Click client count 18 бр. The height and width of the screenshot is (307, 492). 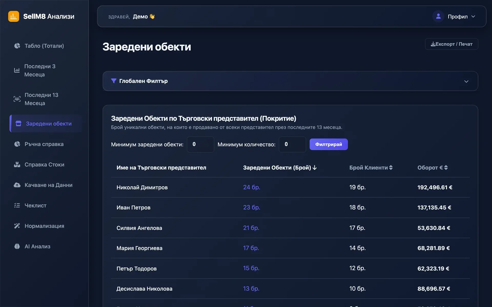[357, 207]
